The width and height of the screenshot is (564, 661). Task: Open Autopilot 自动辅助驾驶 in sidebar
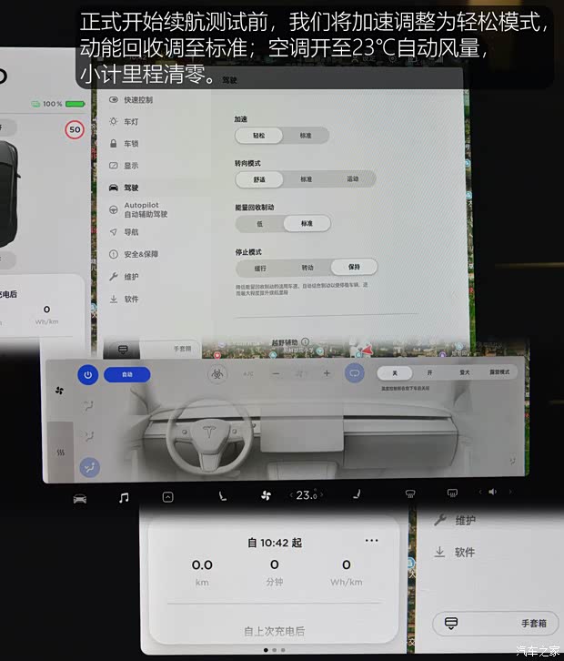pos(138,209)
